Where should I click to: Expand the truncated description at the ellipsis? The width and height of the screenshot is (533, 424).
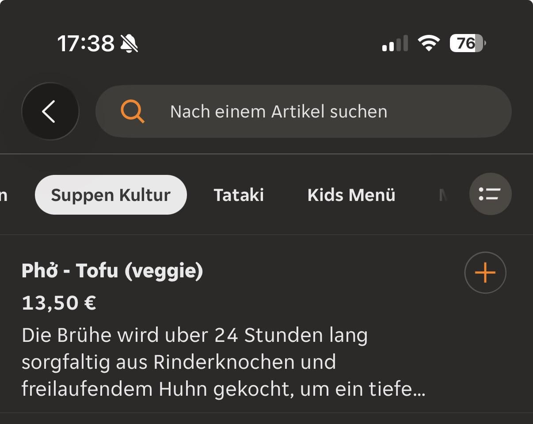[x=418, y=389]
